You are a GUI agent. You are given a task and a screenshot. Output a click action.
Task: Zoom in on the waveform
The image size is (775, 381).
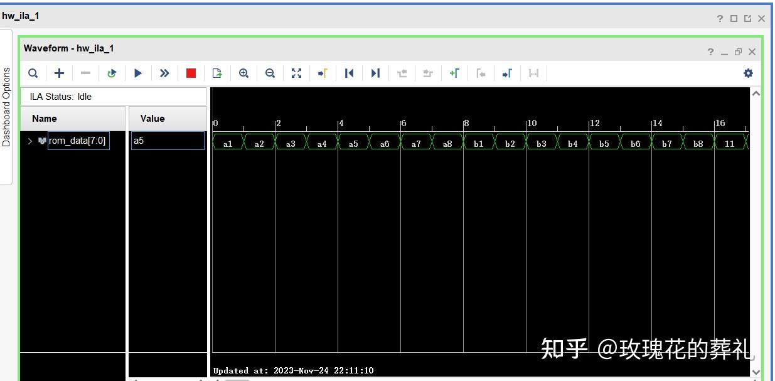click(x=243, y=73)
